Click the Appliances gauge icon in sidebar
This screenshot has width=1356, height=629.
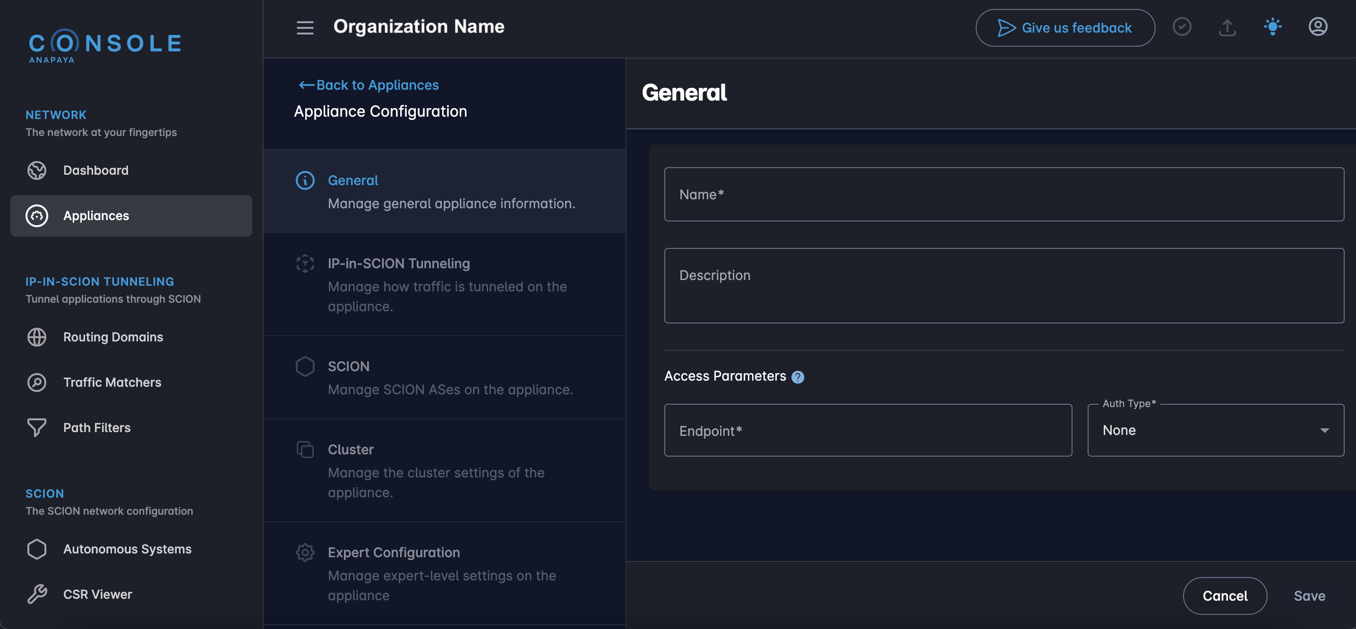click(36, 216)
